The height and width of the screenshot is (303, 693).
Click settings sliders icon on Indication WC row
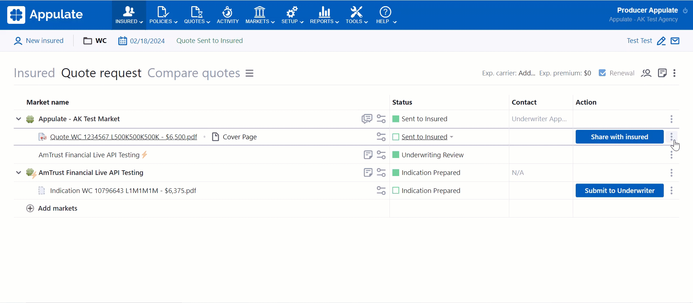point(381,190)
